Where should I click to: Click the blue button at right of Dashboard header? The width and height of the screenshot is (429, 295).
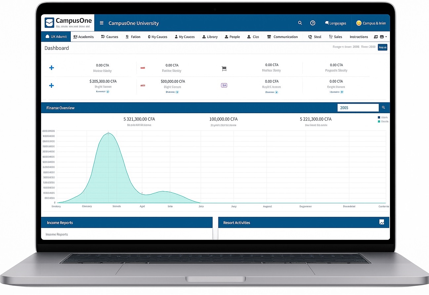[x=382, y=47]
